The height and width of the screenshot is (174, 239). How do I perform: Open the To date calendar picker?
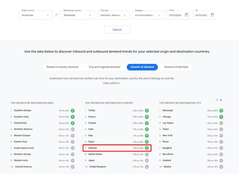click(212, 15)
